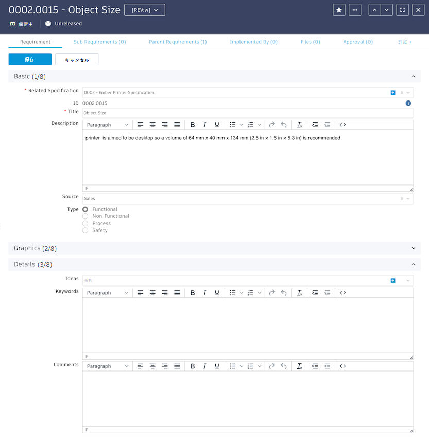Select the Non-Functional type radio button

(85, 216)
